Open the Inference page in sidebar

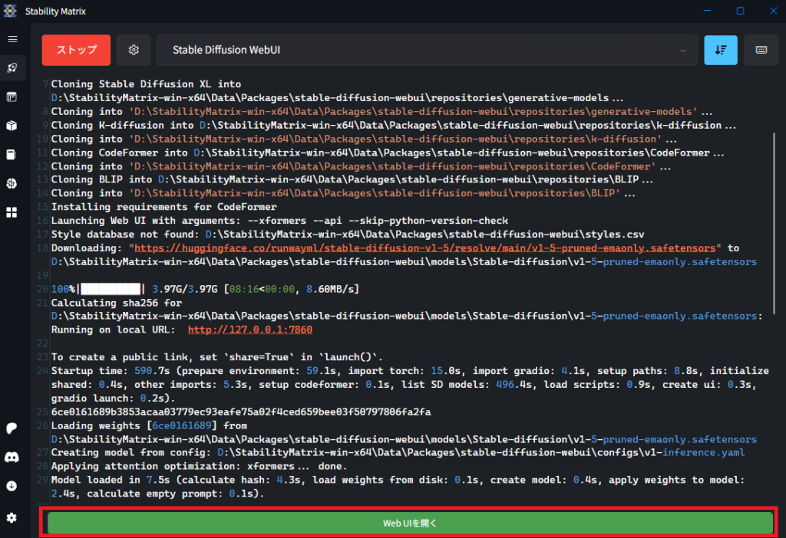pyautogui.click(x=12, y=97)
